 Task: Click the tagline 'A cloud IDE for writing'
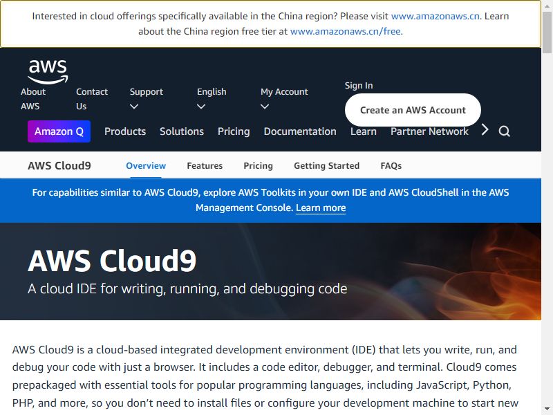coord(187,288)
